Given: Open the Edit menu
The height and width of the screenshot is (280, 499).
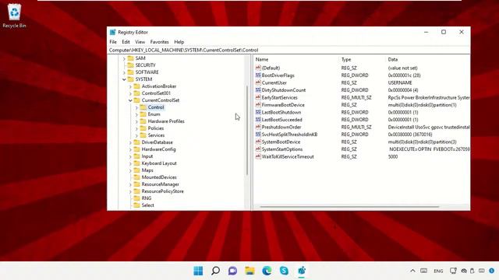Looking at the screenshot, I should click(x=126, y=42).
